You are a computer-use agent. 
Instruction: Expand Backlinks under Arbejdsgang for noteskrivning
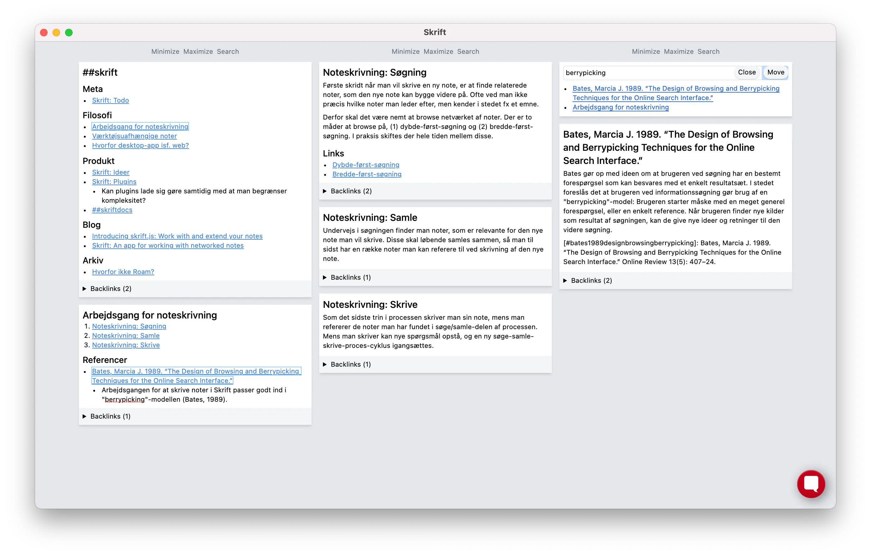click(110, 416)
